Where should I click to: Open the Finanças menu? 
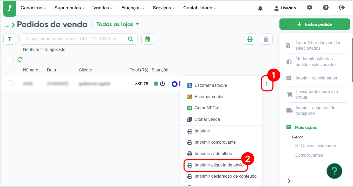[x=133, y=8]
